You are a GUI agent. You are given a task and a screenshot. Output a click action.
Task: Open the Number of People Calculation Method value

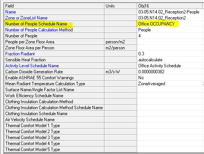coord(171,30)
